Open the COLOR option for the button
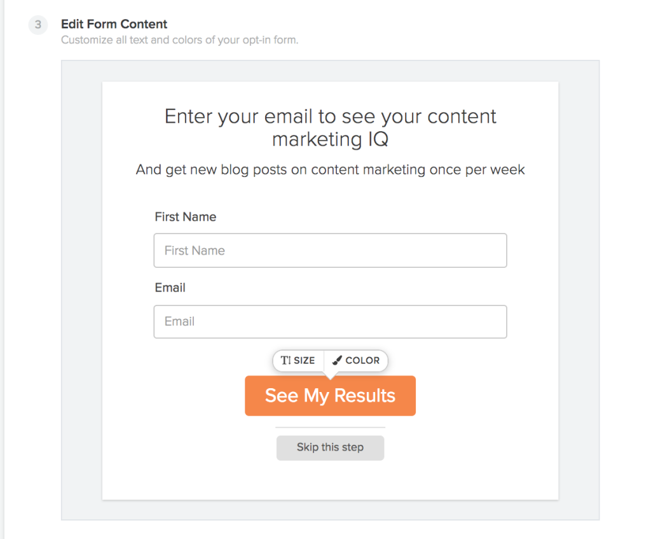Viewport: 651px width, 539px height. coord(356,360)
